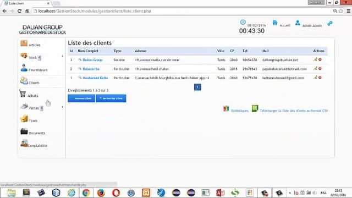
Task: Delete the Babacar ba client row
Action: pos(320,68)
